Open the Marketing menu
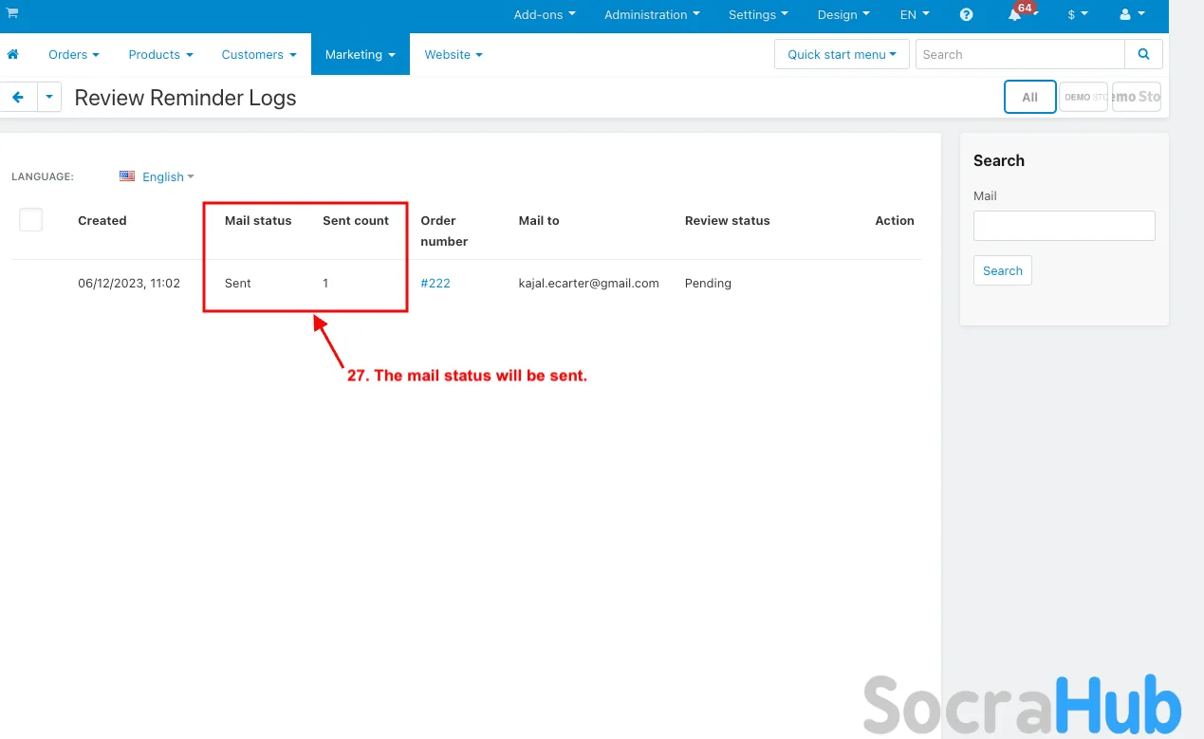Viewport: 1204px width, 739px height. [360, 55]
